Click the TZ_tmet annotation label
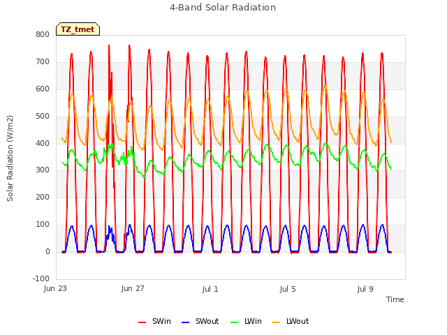The width and height of the screenshot is (447, 335). coord(78,29)
